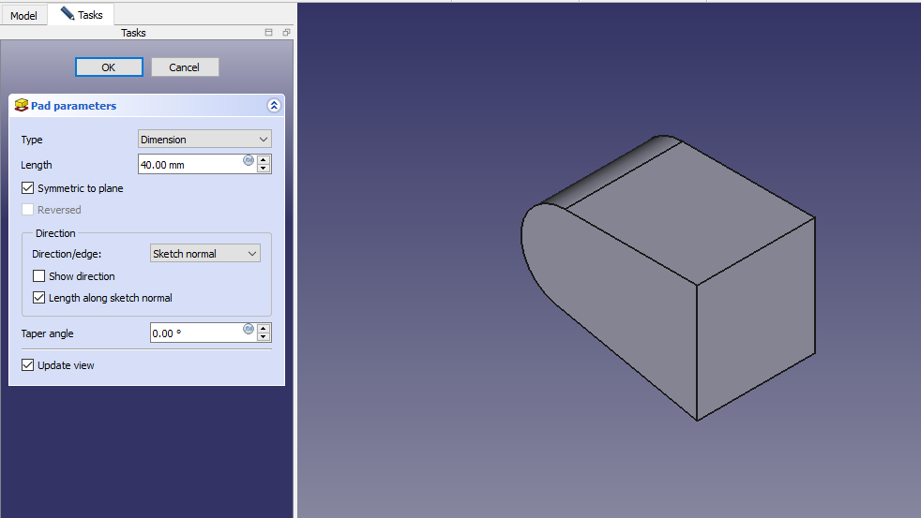The width and height of the screenshot is (921, 518).
Task: Open the Length expression editor icon
Action: 249,160
